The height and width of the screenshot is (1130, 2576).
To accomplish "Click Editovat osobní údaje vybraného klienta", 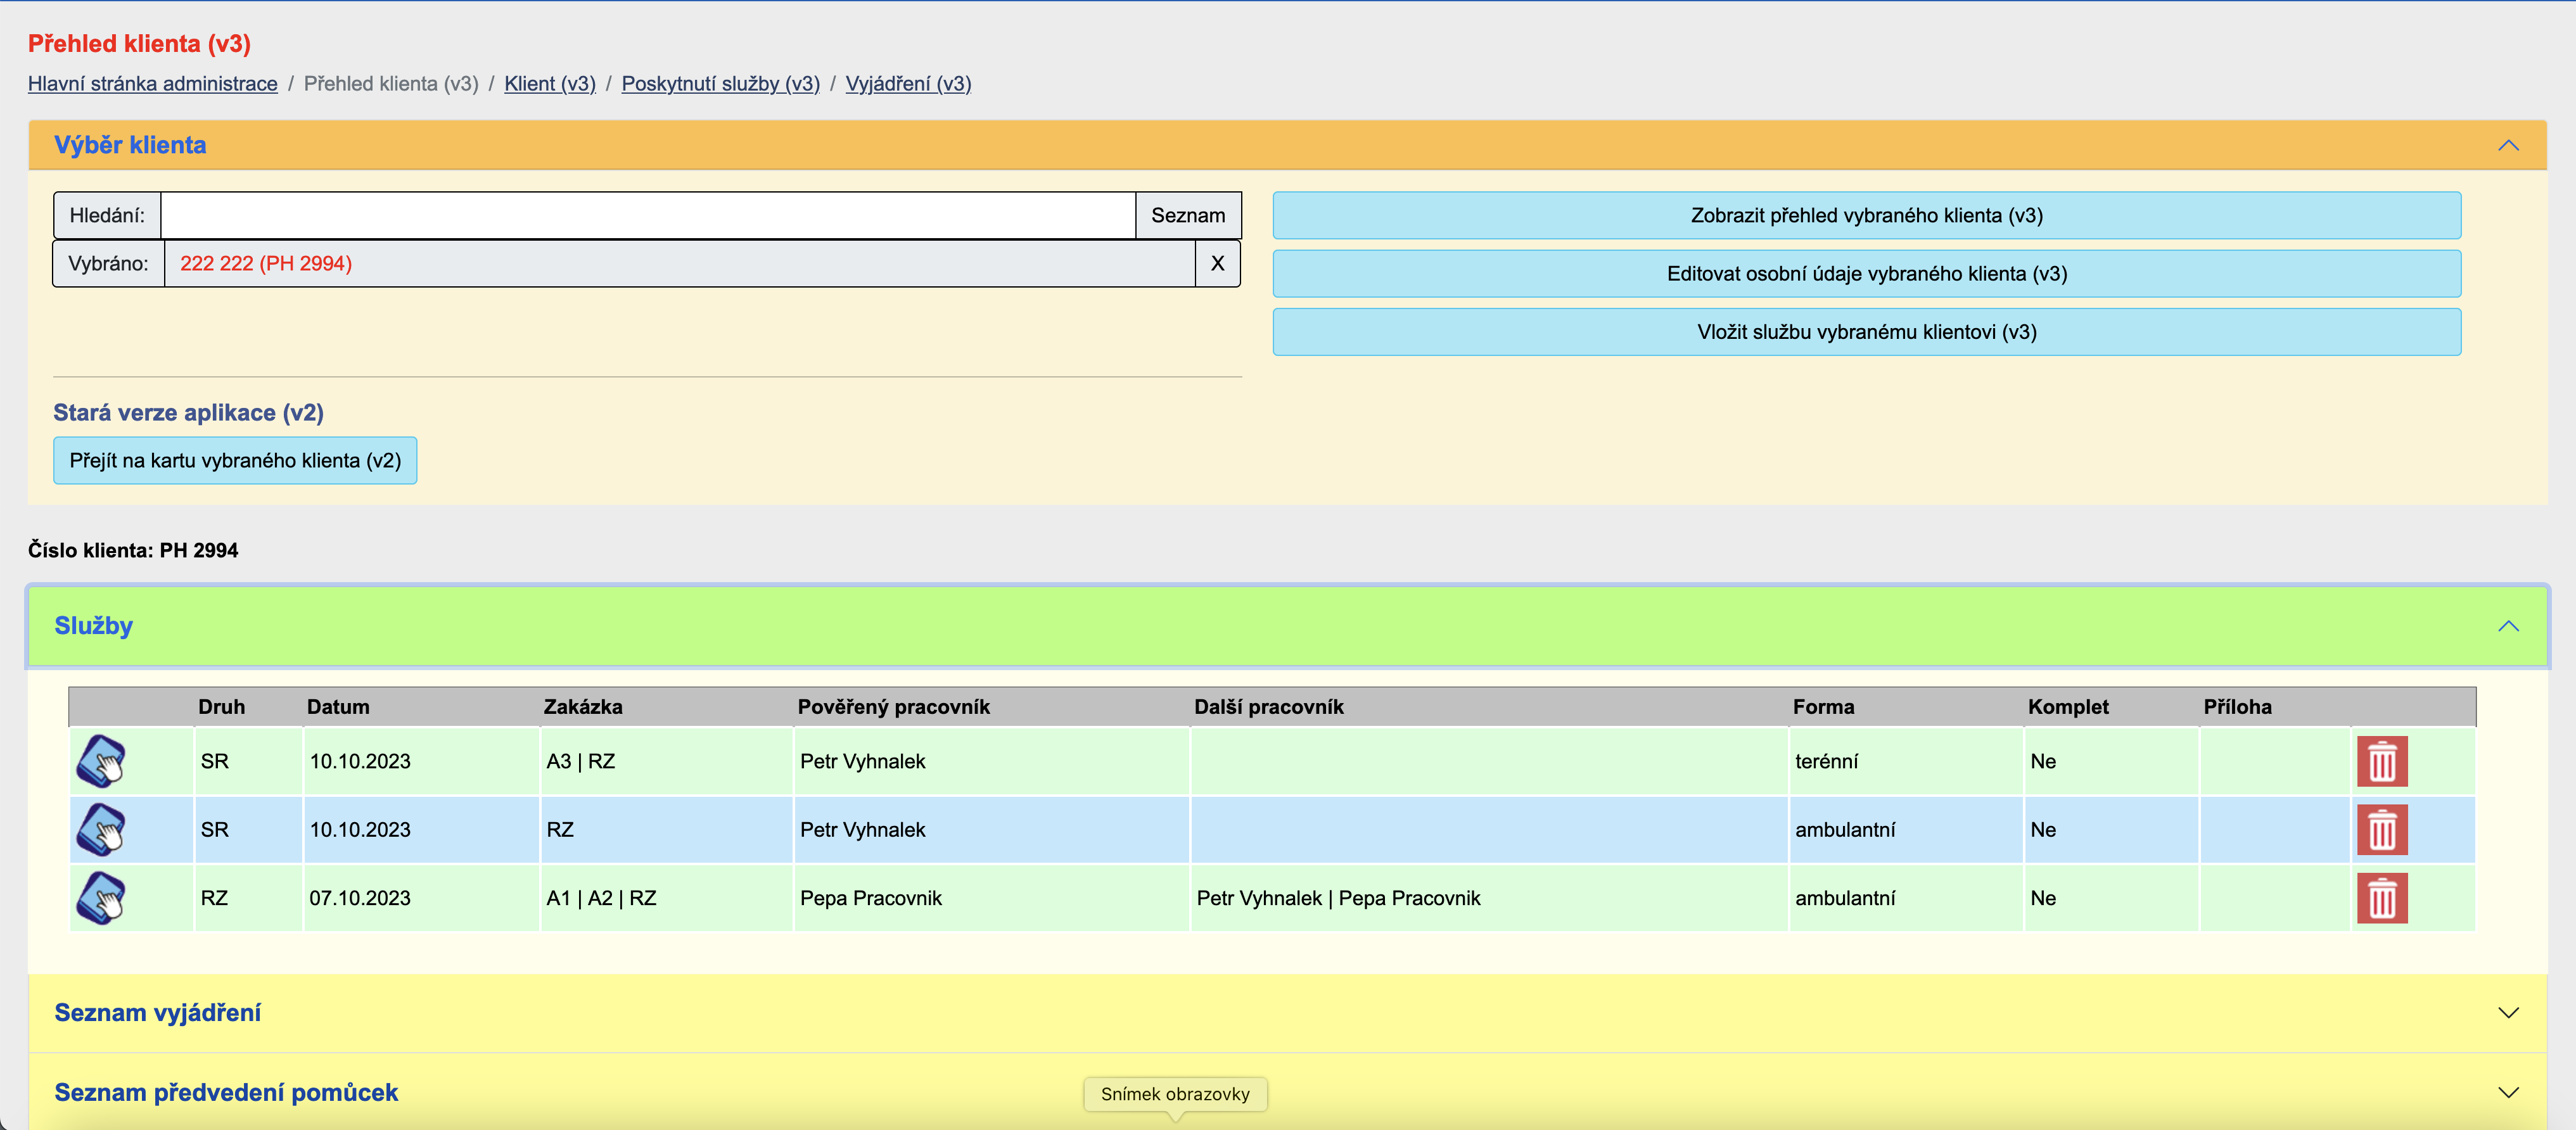I will click(x=1866, y=274).
